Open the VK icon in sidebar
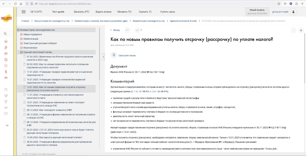 point(6,126)
